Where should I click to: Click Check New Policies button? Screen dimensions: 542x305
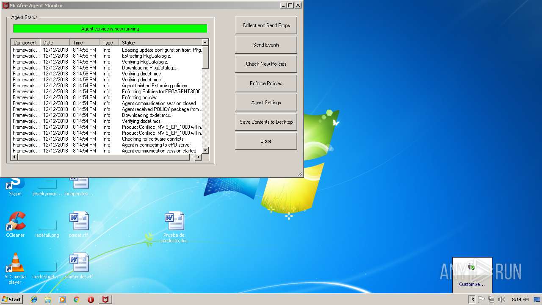(266, 64)
